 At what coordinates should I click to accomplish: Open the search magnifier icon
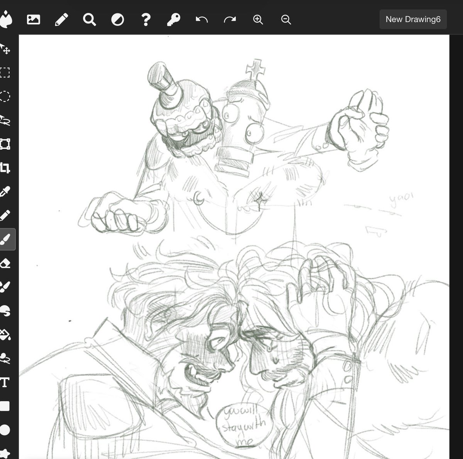pos(90,19)
